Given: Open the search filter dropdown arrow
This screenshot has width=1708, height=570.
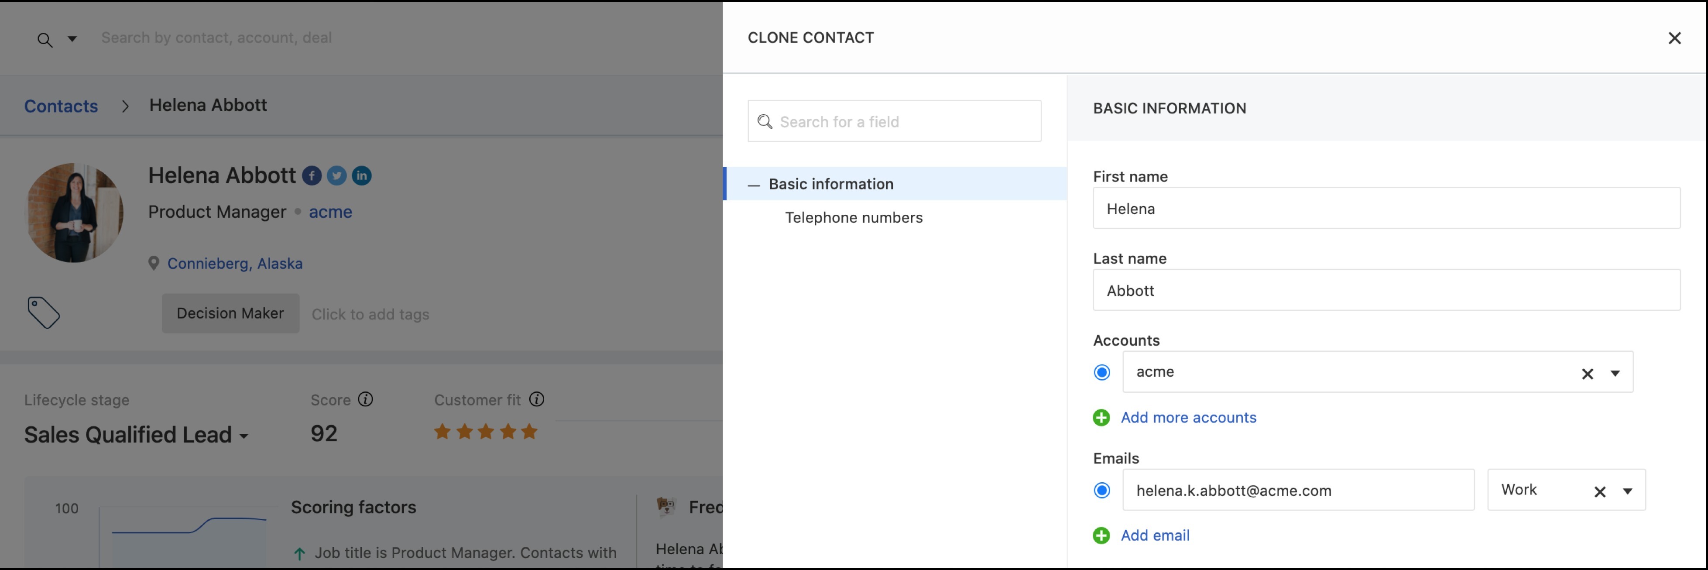Looking at the screenshot, I should (x=72, y=38).
